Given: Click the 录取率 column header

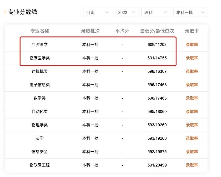Looking at the screenshot, I should [x=192, y=31].
